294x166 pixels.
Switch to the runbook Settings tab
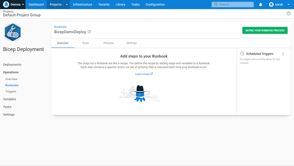pyautogui.click(x=131, y=43)
